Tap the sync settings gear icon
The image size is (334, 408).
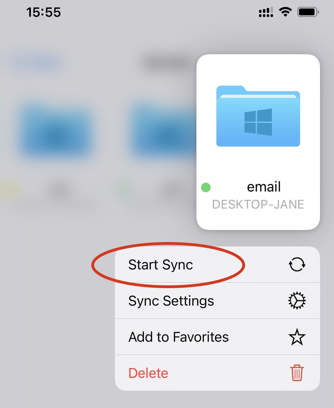(x=297, y=301)
